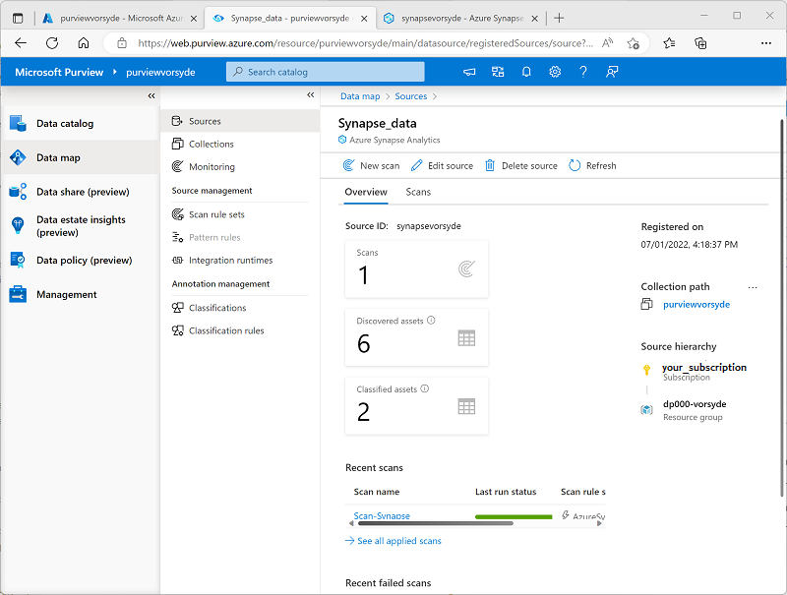Viewport: 787px width, 595px height.
Task: Click Sources breadcrumb link
Action: pyautogui.click(x=410, y=96)
